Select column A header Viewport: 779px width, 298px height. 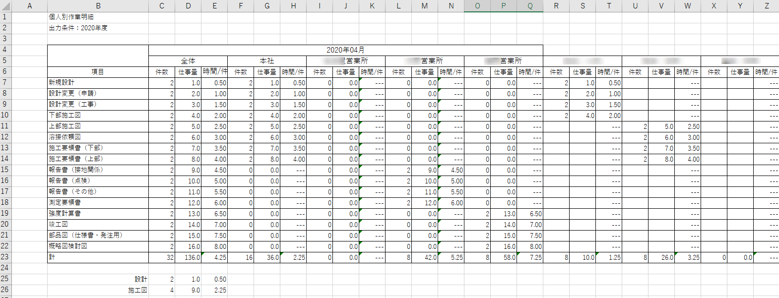click(29, 6)
